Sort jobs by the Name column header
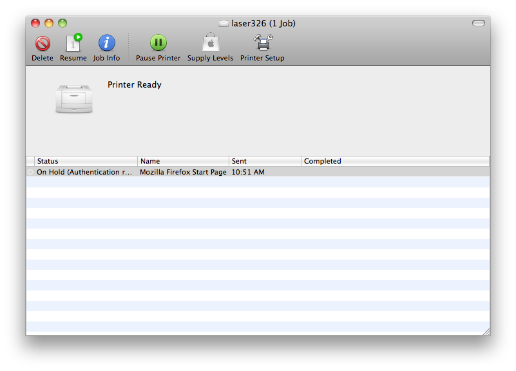The image size is (516, 371). click(x=183, y=161)
